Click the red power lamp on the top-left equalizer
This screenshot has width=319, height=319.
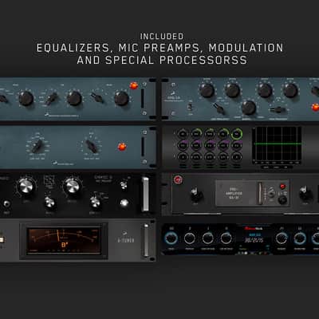pyautogui.click(x=134, y=86)
